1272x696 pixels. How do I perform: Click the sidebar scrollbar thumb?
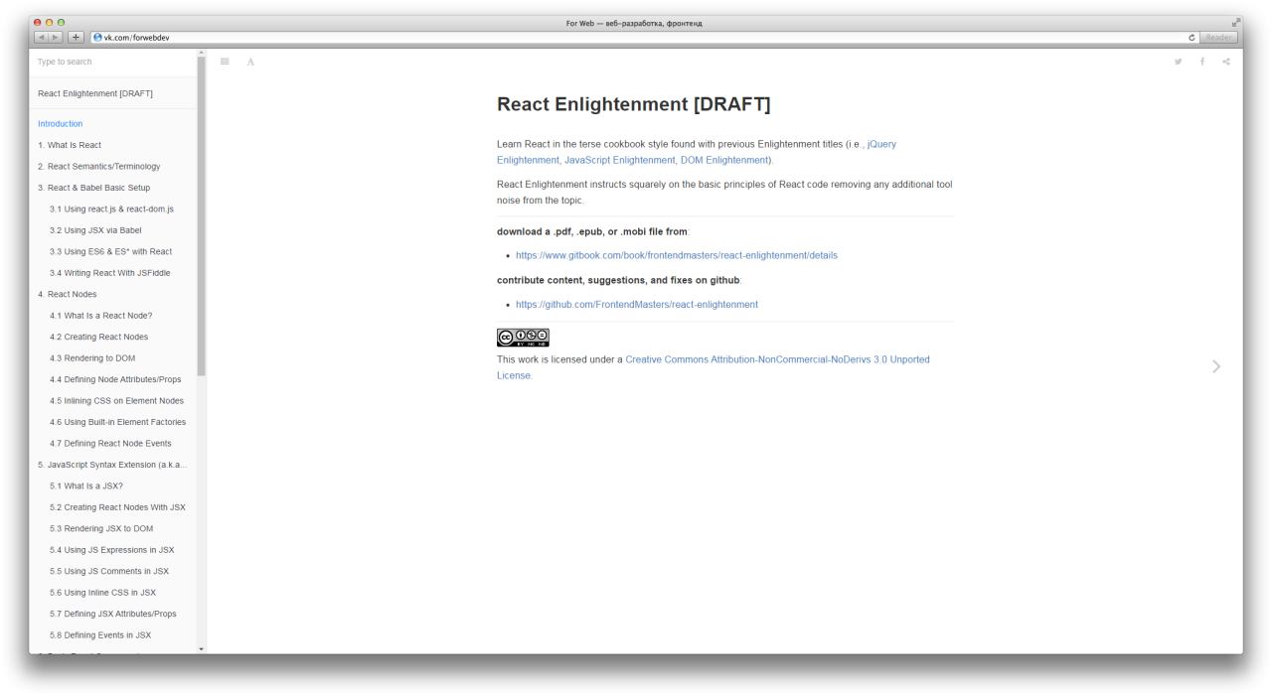(x=202, y=214)
